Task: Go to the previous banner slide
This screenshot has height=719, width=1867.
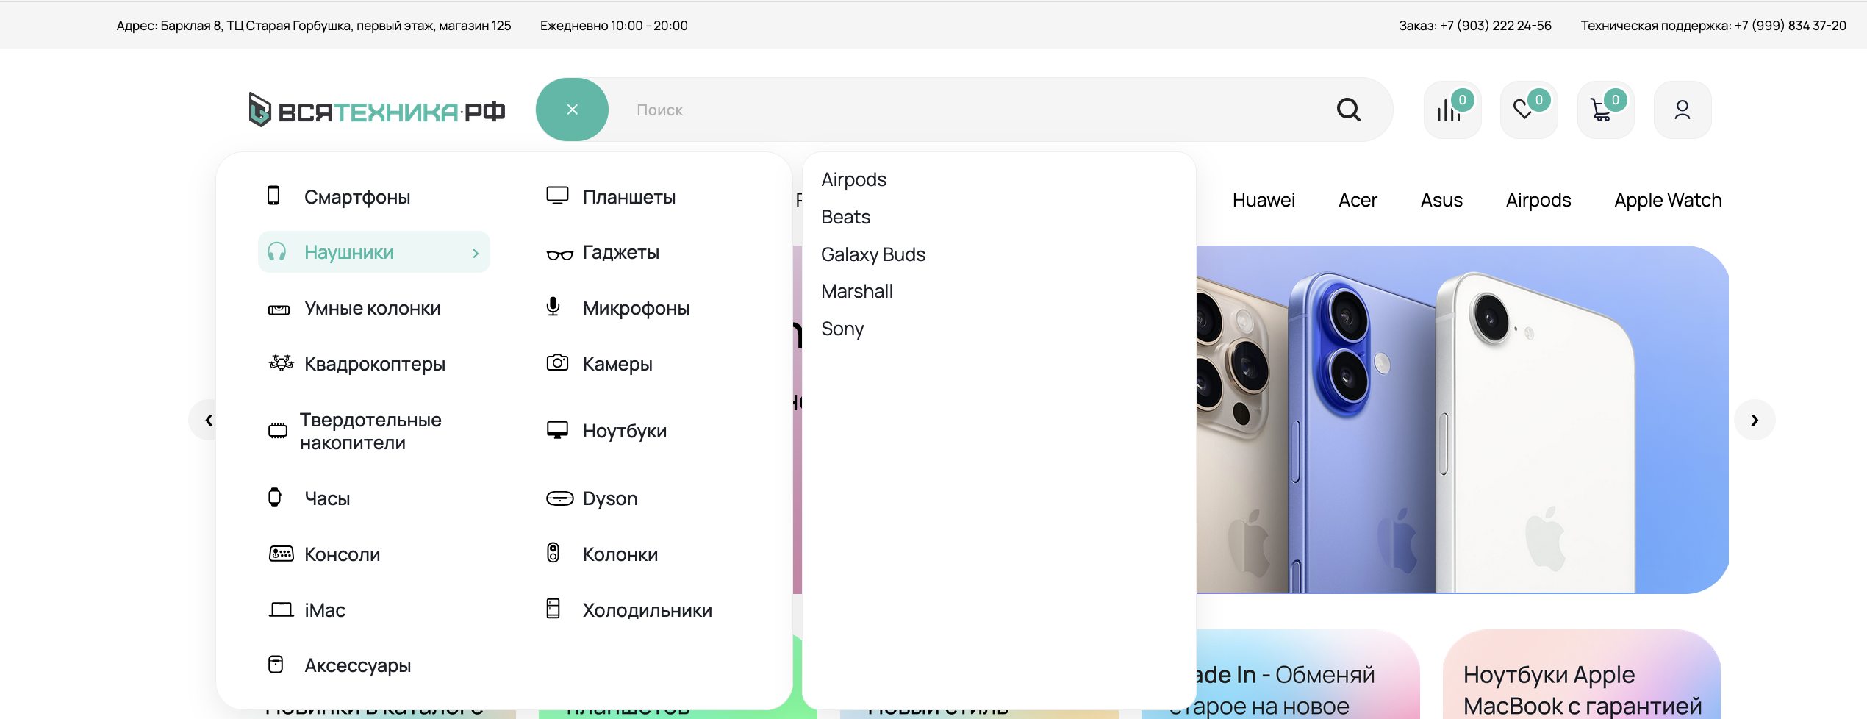Action: 202,420
